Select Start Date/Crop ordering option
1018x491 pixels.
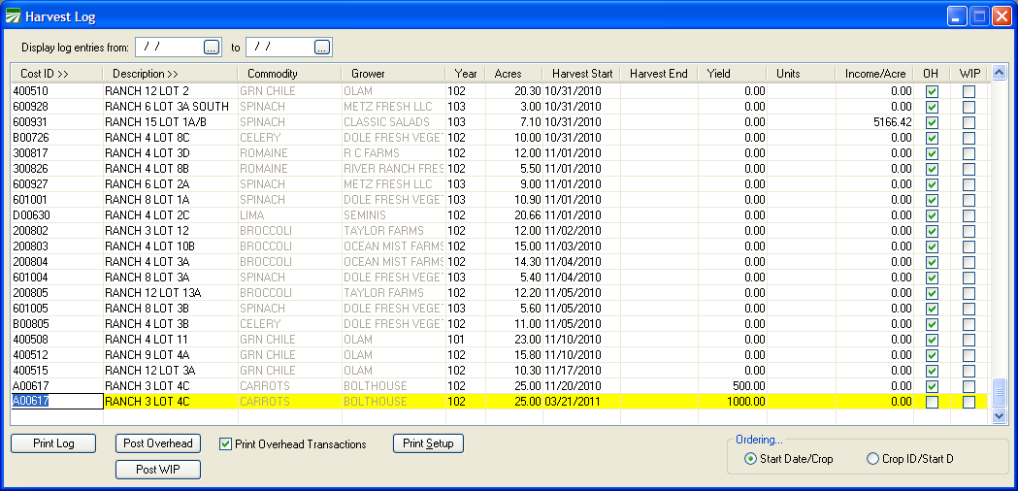pos(751,459)
